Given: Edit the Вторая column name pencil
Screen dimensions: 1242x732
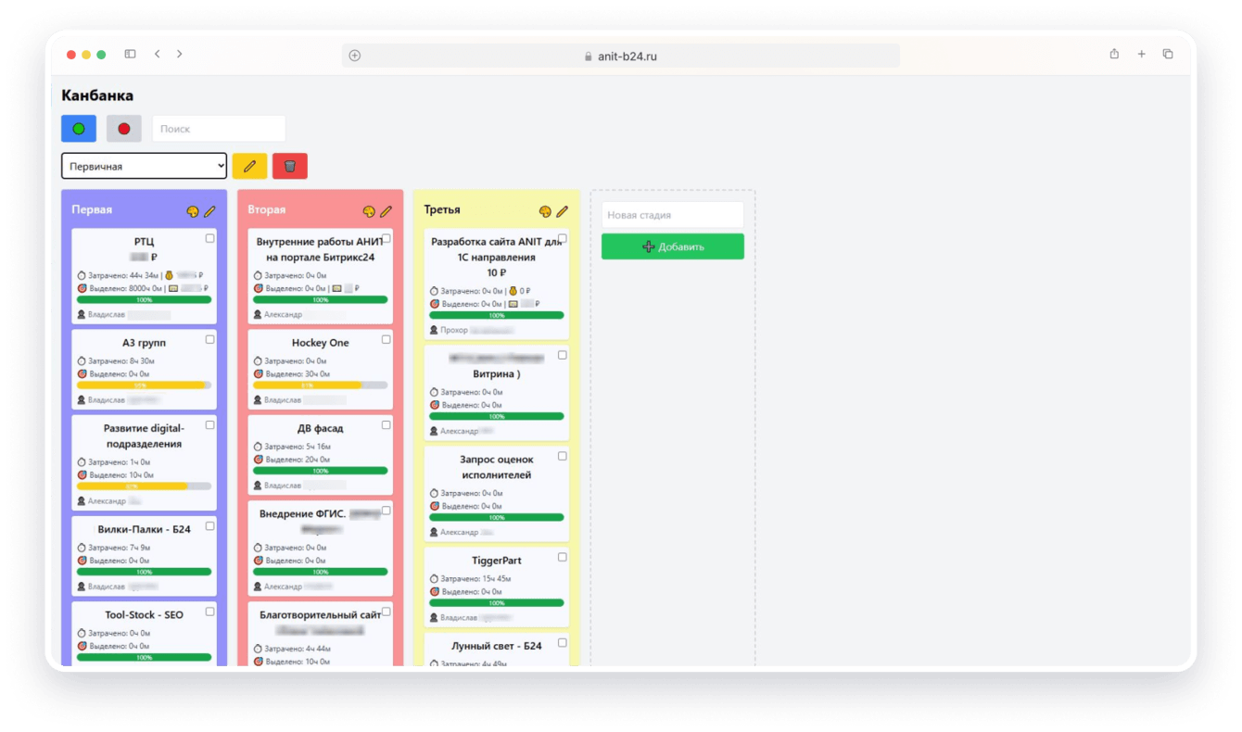Looking at the screenshot, I should (386, 211).
